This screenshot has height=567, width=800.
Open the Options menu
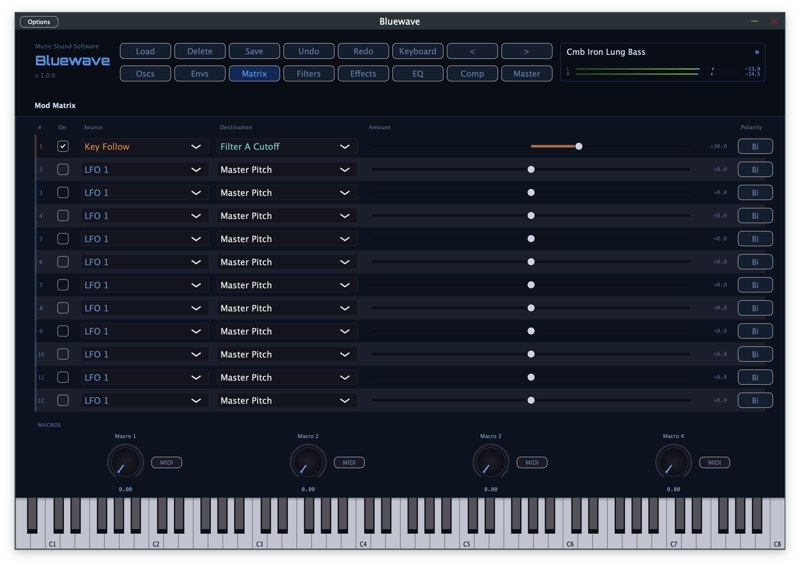click(39, 21)
